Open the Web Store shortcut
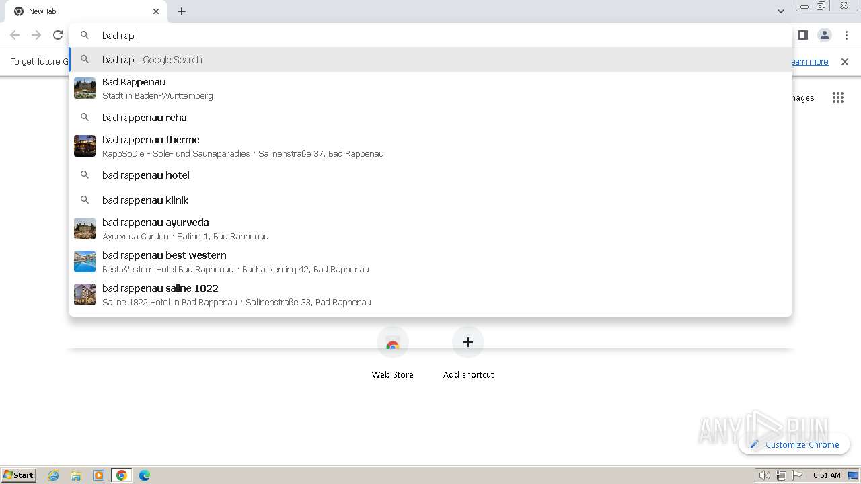Image resolution: width=861 pixels, height=484 pixels. point(393,354)
